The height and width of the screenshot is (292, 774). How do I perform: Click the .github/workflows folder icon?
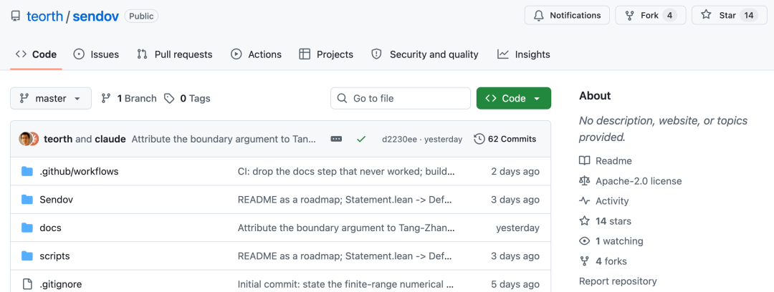27,172
